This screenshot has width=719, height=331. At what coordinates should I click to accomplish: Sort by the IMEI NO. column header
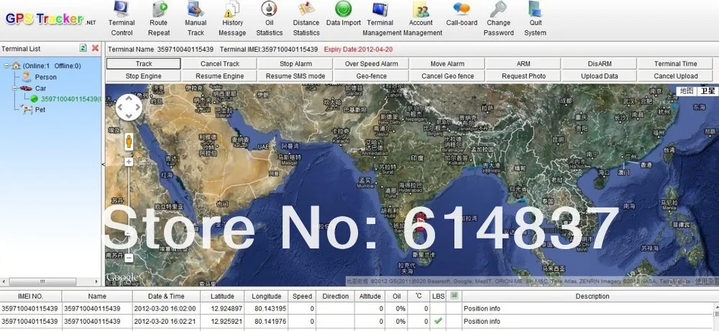coord(31,297)
